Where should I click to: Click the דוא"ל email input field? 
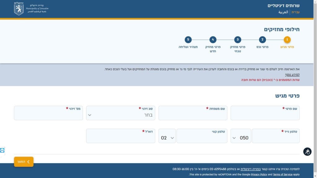point(120,138)
